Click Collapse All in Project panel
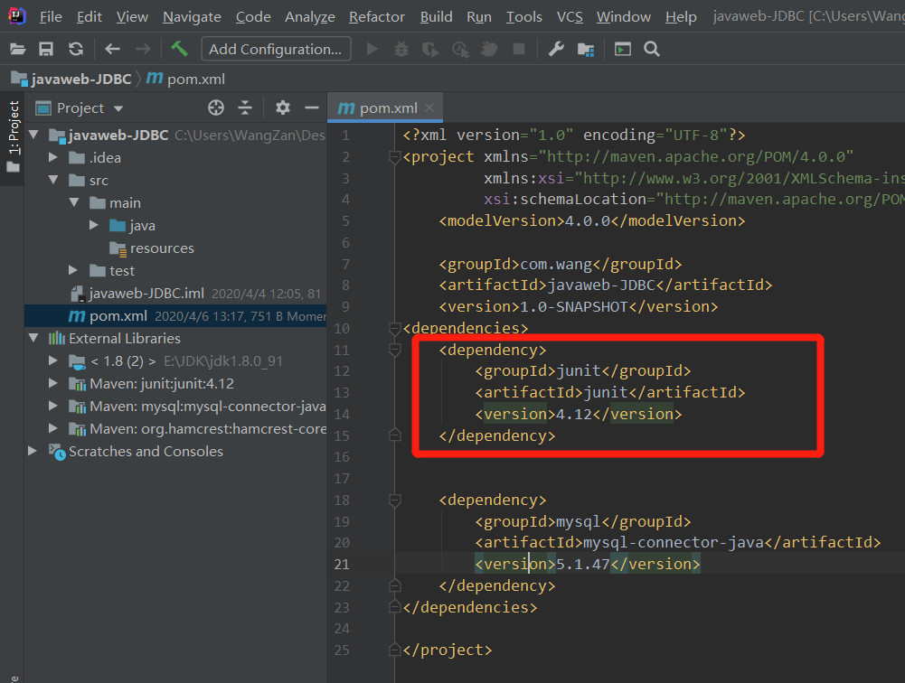 click(245, 108)
